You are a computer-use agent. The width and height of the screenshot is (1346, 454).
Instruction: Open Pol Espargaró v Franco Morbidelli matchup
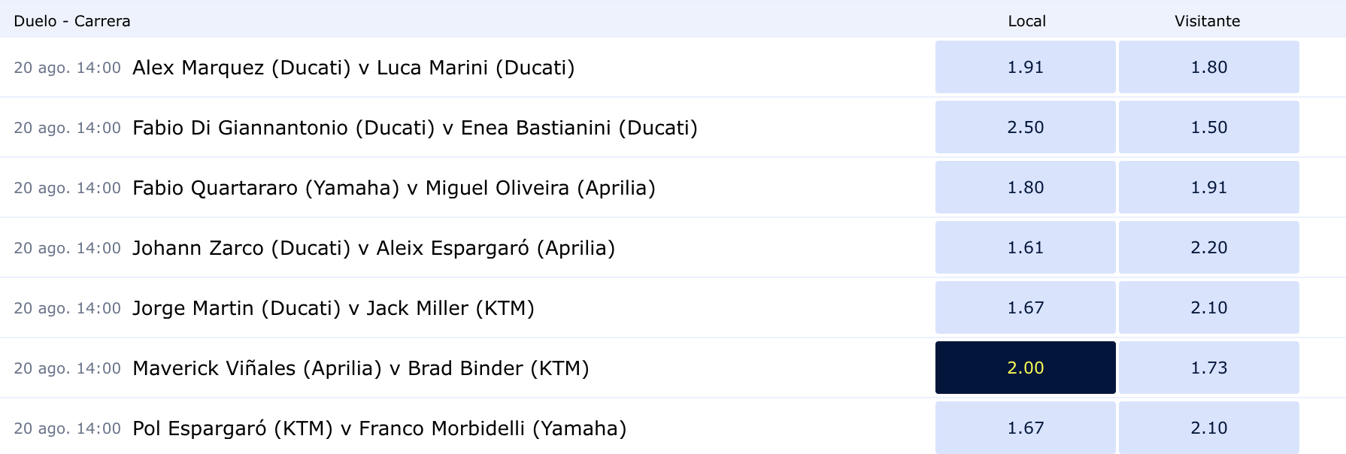tap(379, 428)
